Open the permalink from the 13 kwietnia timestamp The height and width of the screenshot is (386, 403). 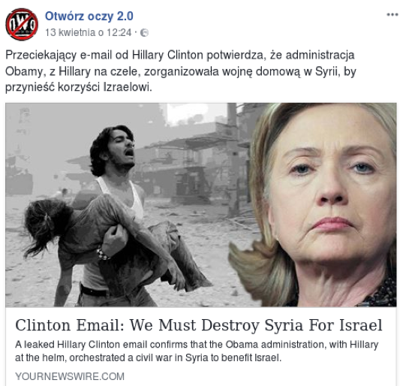88,32
